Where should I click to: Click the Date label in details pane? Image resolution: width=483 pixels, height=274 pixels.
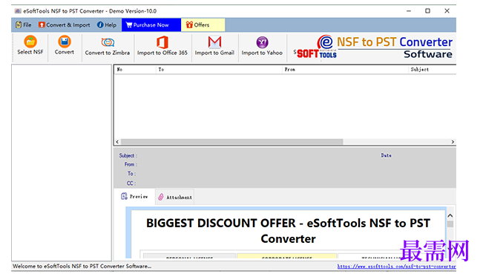(386, 156)
